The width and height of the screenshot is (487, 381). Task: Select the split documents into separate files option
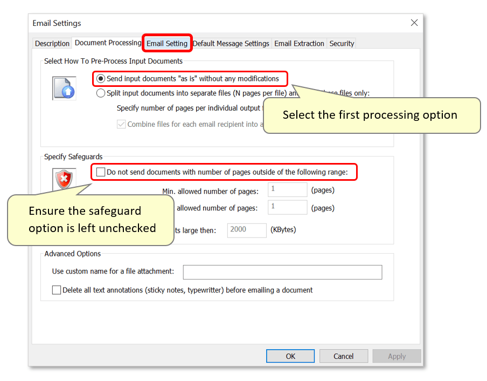click(x=101, y=93)
